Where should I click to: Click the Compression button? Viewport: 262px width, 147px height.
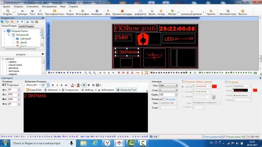pyautogui.click(x=70, y=90)
